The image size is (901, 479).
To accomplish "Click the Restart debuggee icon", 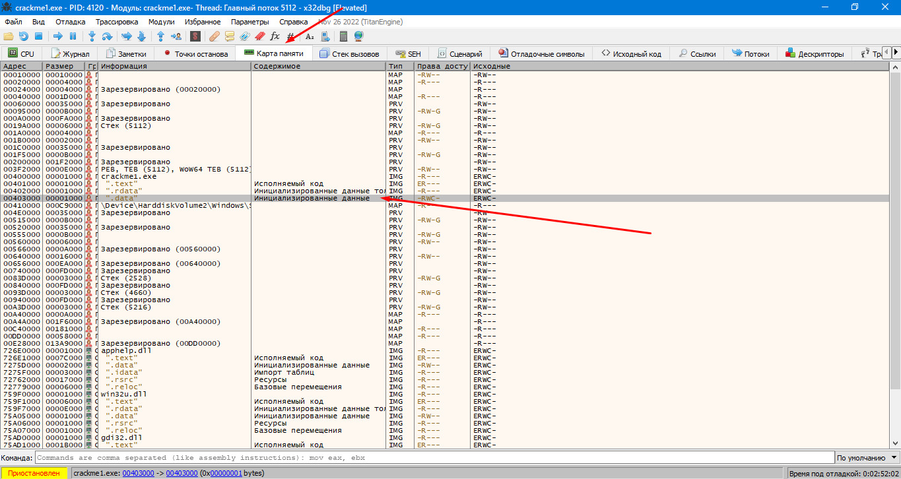I will click(x=24, y=36).
